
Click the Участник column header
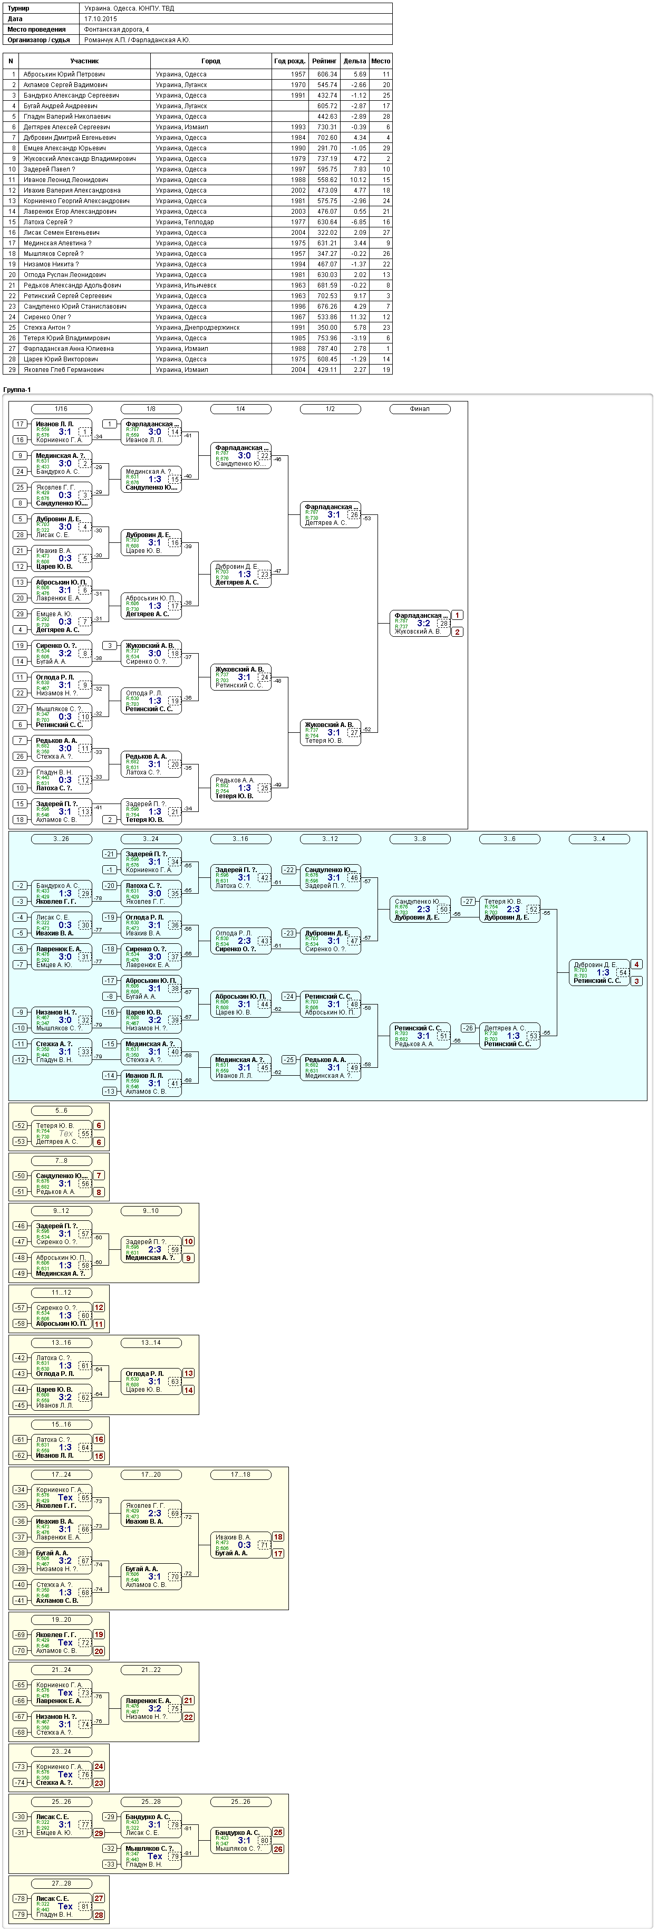(x=84, y=61)
